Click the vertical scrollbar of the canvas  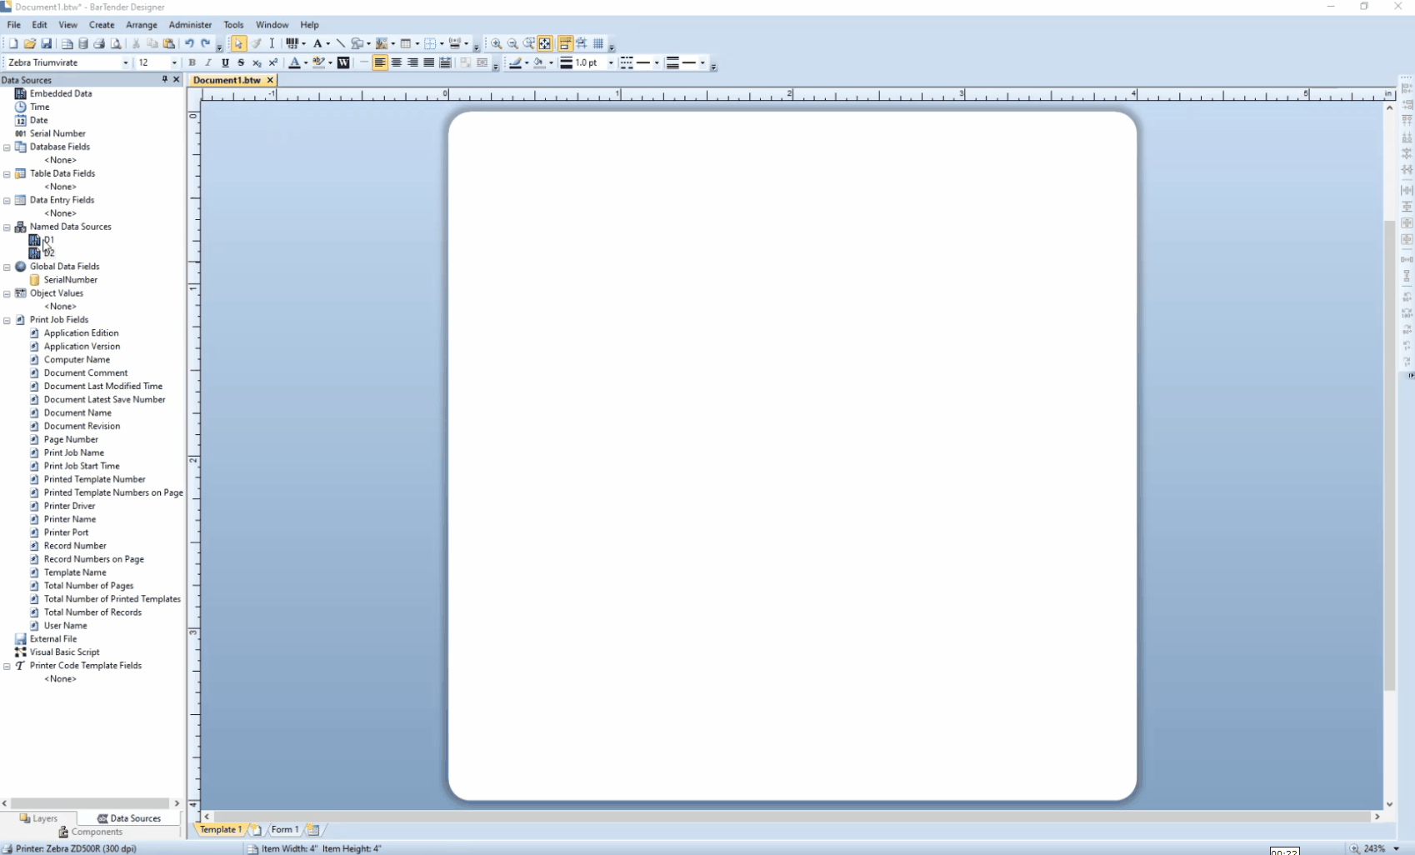1389,456
